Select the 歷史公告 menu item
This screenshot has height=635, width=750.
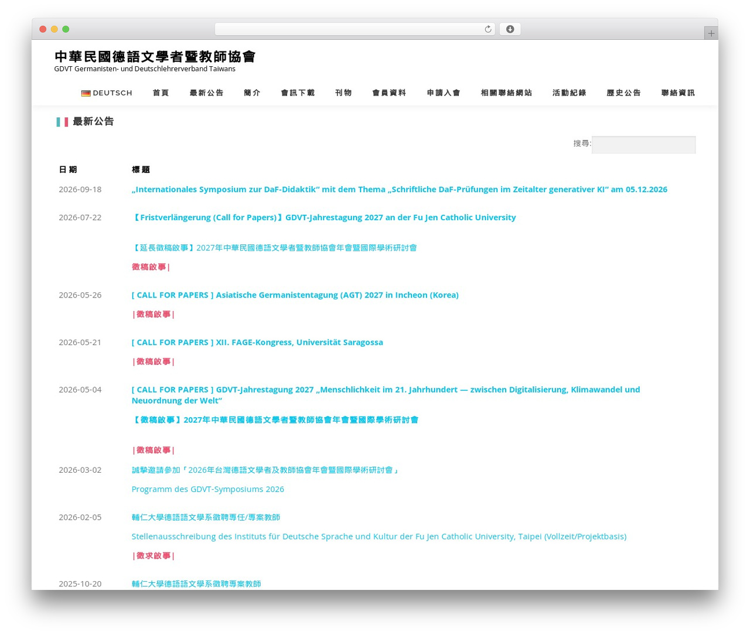click(x=623, y=93)
